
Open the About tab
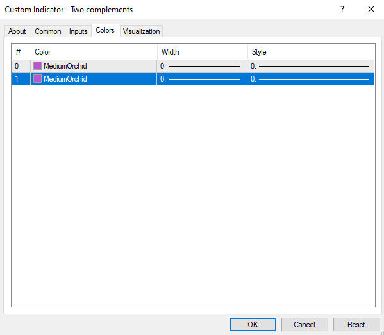pyautogui.click(x=17, y=31)
